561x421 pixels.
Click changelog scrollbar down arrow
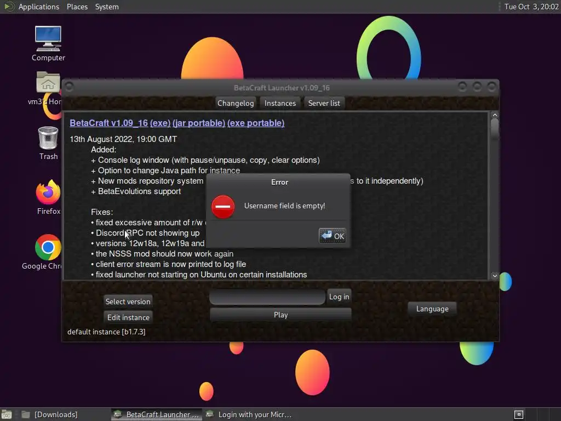[495, 276]
